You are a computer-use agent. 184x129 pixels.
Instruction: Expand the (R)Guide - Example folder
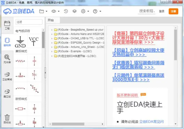pyautogui.click(x=52, y=51)
